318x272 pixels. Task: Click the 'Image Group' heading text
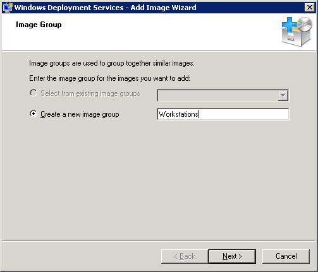[x=39, y=25]
